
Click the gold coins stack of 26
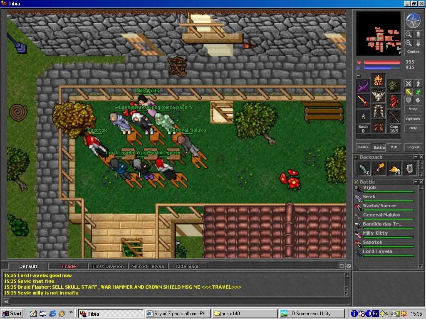pos(394,169)
